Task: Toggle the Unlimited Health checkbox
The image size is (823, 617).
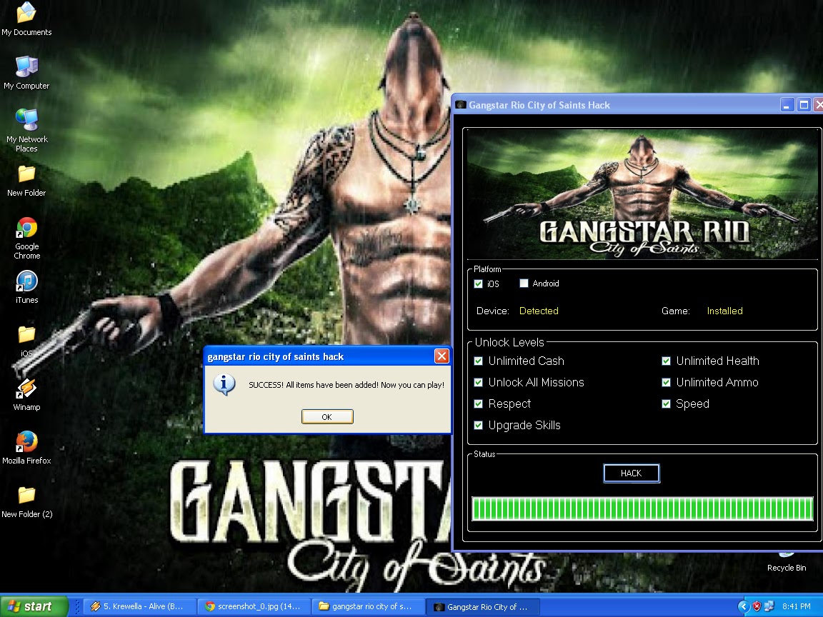Action: 666,361
